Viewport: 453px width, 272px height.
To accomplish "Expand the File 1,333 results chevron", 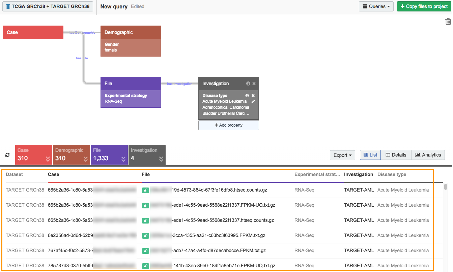I will (123, 159).
